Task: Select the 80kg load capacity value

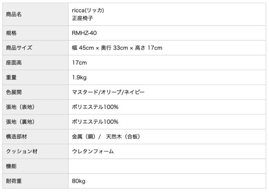Action: coord(79,181)
